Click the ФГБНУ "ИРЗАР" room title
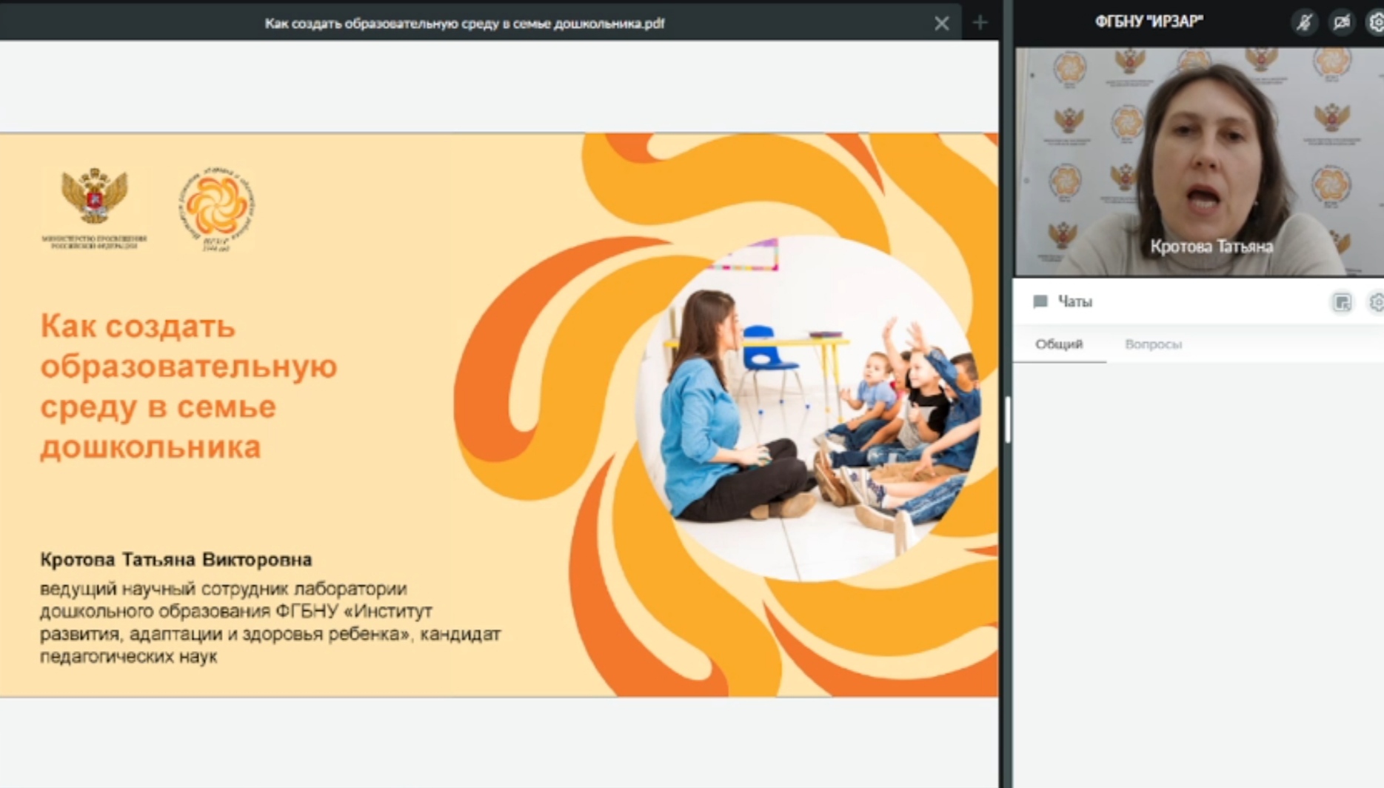This screenshot has height=788, width=1384. click(1149, 22)
